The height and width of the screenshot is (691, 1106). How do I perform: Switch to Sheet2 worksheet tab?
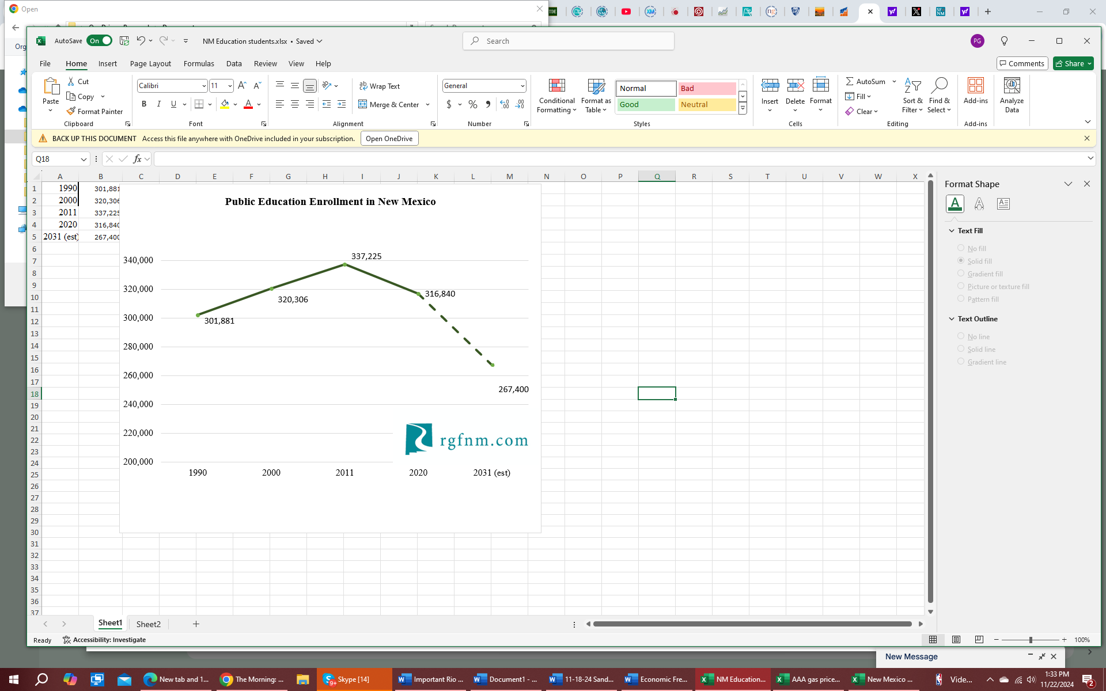[x=148, y=624]
